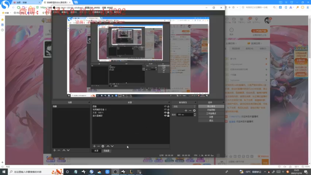Image resolution: width=311 pixels, height=175 pixels.
Task: Open source properties gear icon
Action: click(103, 146)
